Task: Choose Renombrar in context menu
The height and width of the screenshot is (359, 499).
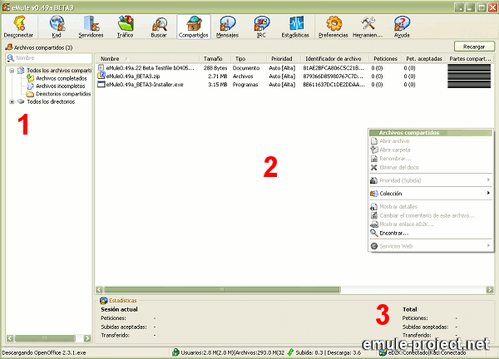Action: (x=431, y=159)
